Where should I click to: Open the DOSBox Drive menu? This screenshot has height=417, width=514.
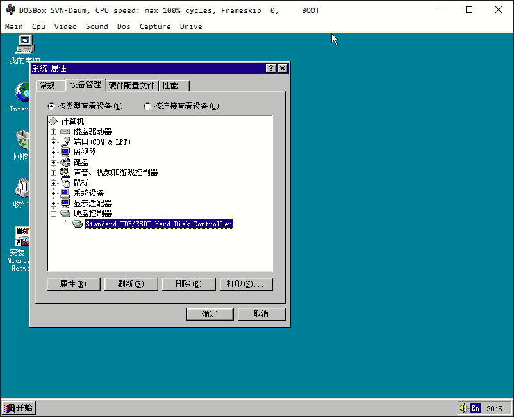(x=191, y=26)
